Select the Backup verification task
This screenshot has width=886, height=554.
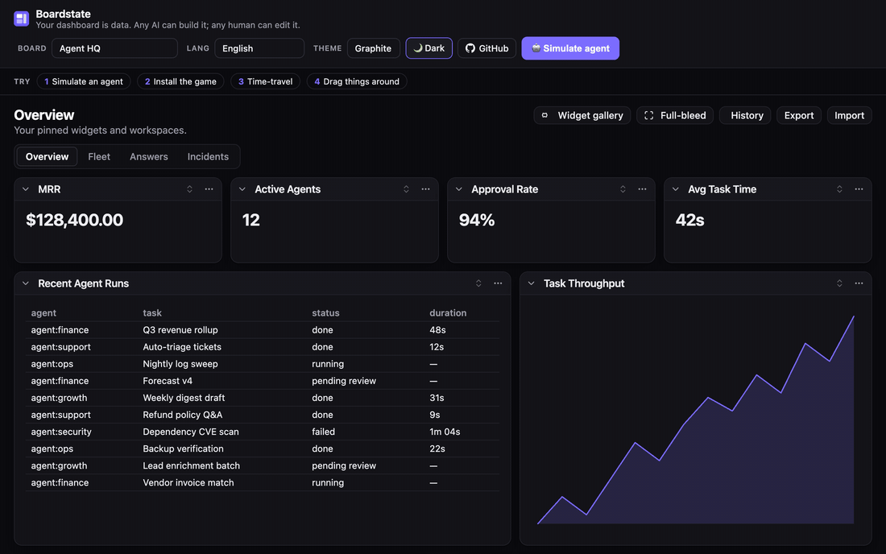(183, 449)
